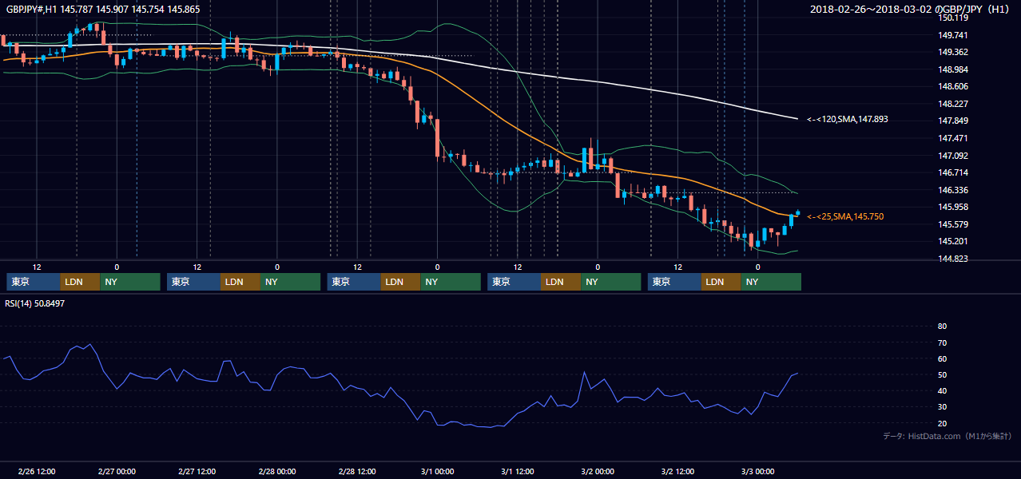The width and height of the screenshot is (1021, 479).
Task: Click price axis value 148.227
Action: click(952, 104)
